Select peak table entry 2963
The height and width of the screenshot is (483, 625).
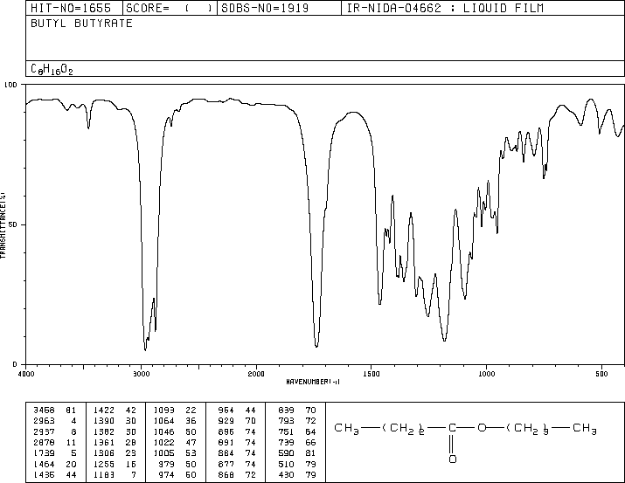[x=54, y=421]
